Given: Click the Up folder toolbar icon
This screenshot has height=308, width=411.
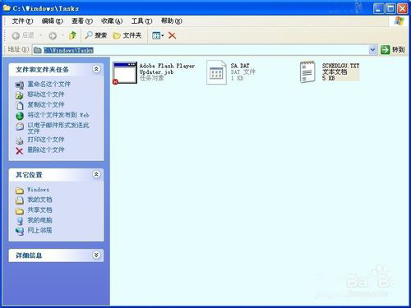Looking at the screenshot, I should tap(72, 35).
